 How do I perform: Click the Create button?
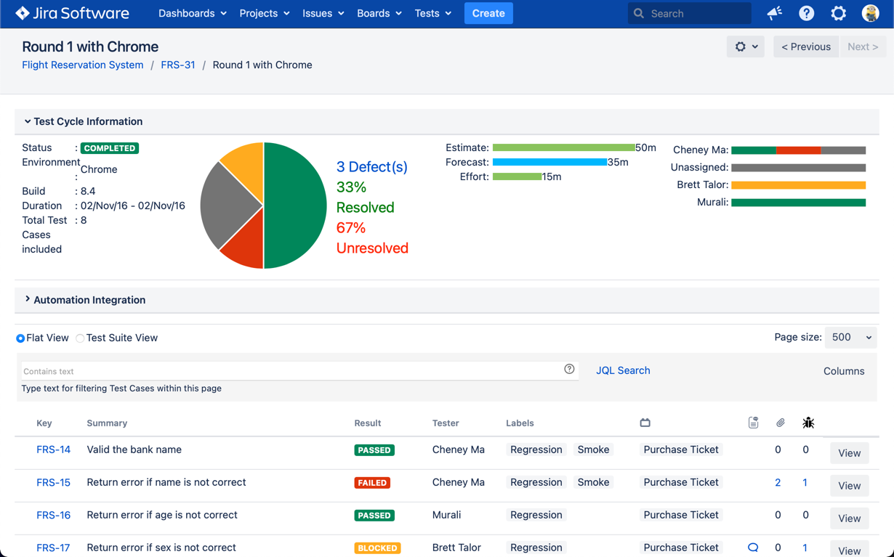coord(488,13)
